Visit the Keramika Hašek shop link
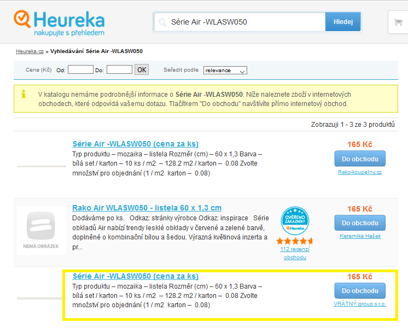The width and height of the screenshot is (408, 328). [x=360, y=236]
